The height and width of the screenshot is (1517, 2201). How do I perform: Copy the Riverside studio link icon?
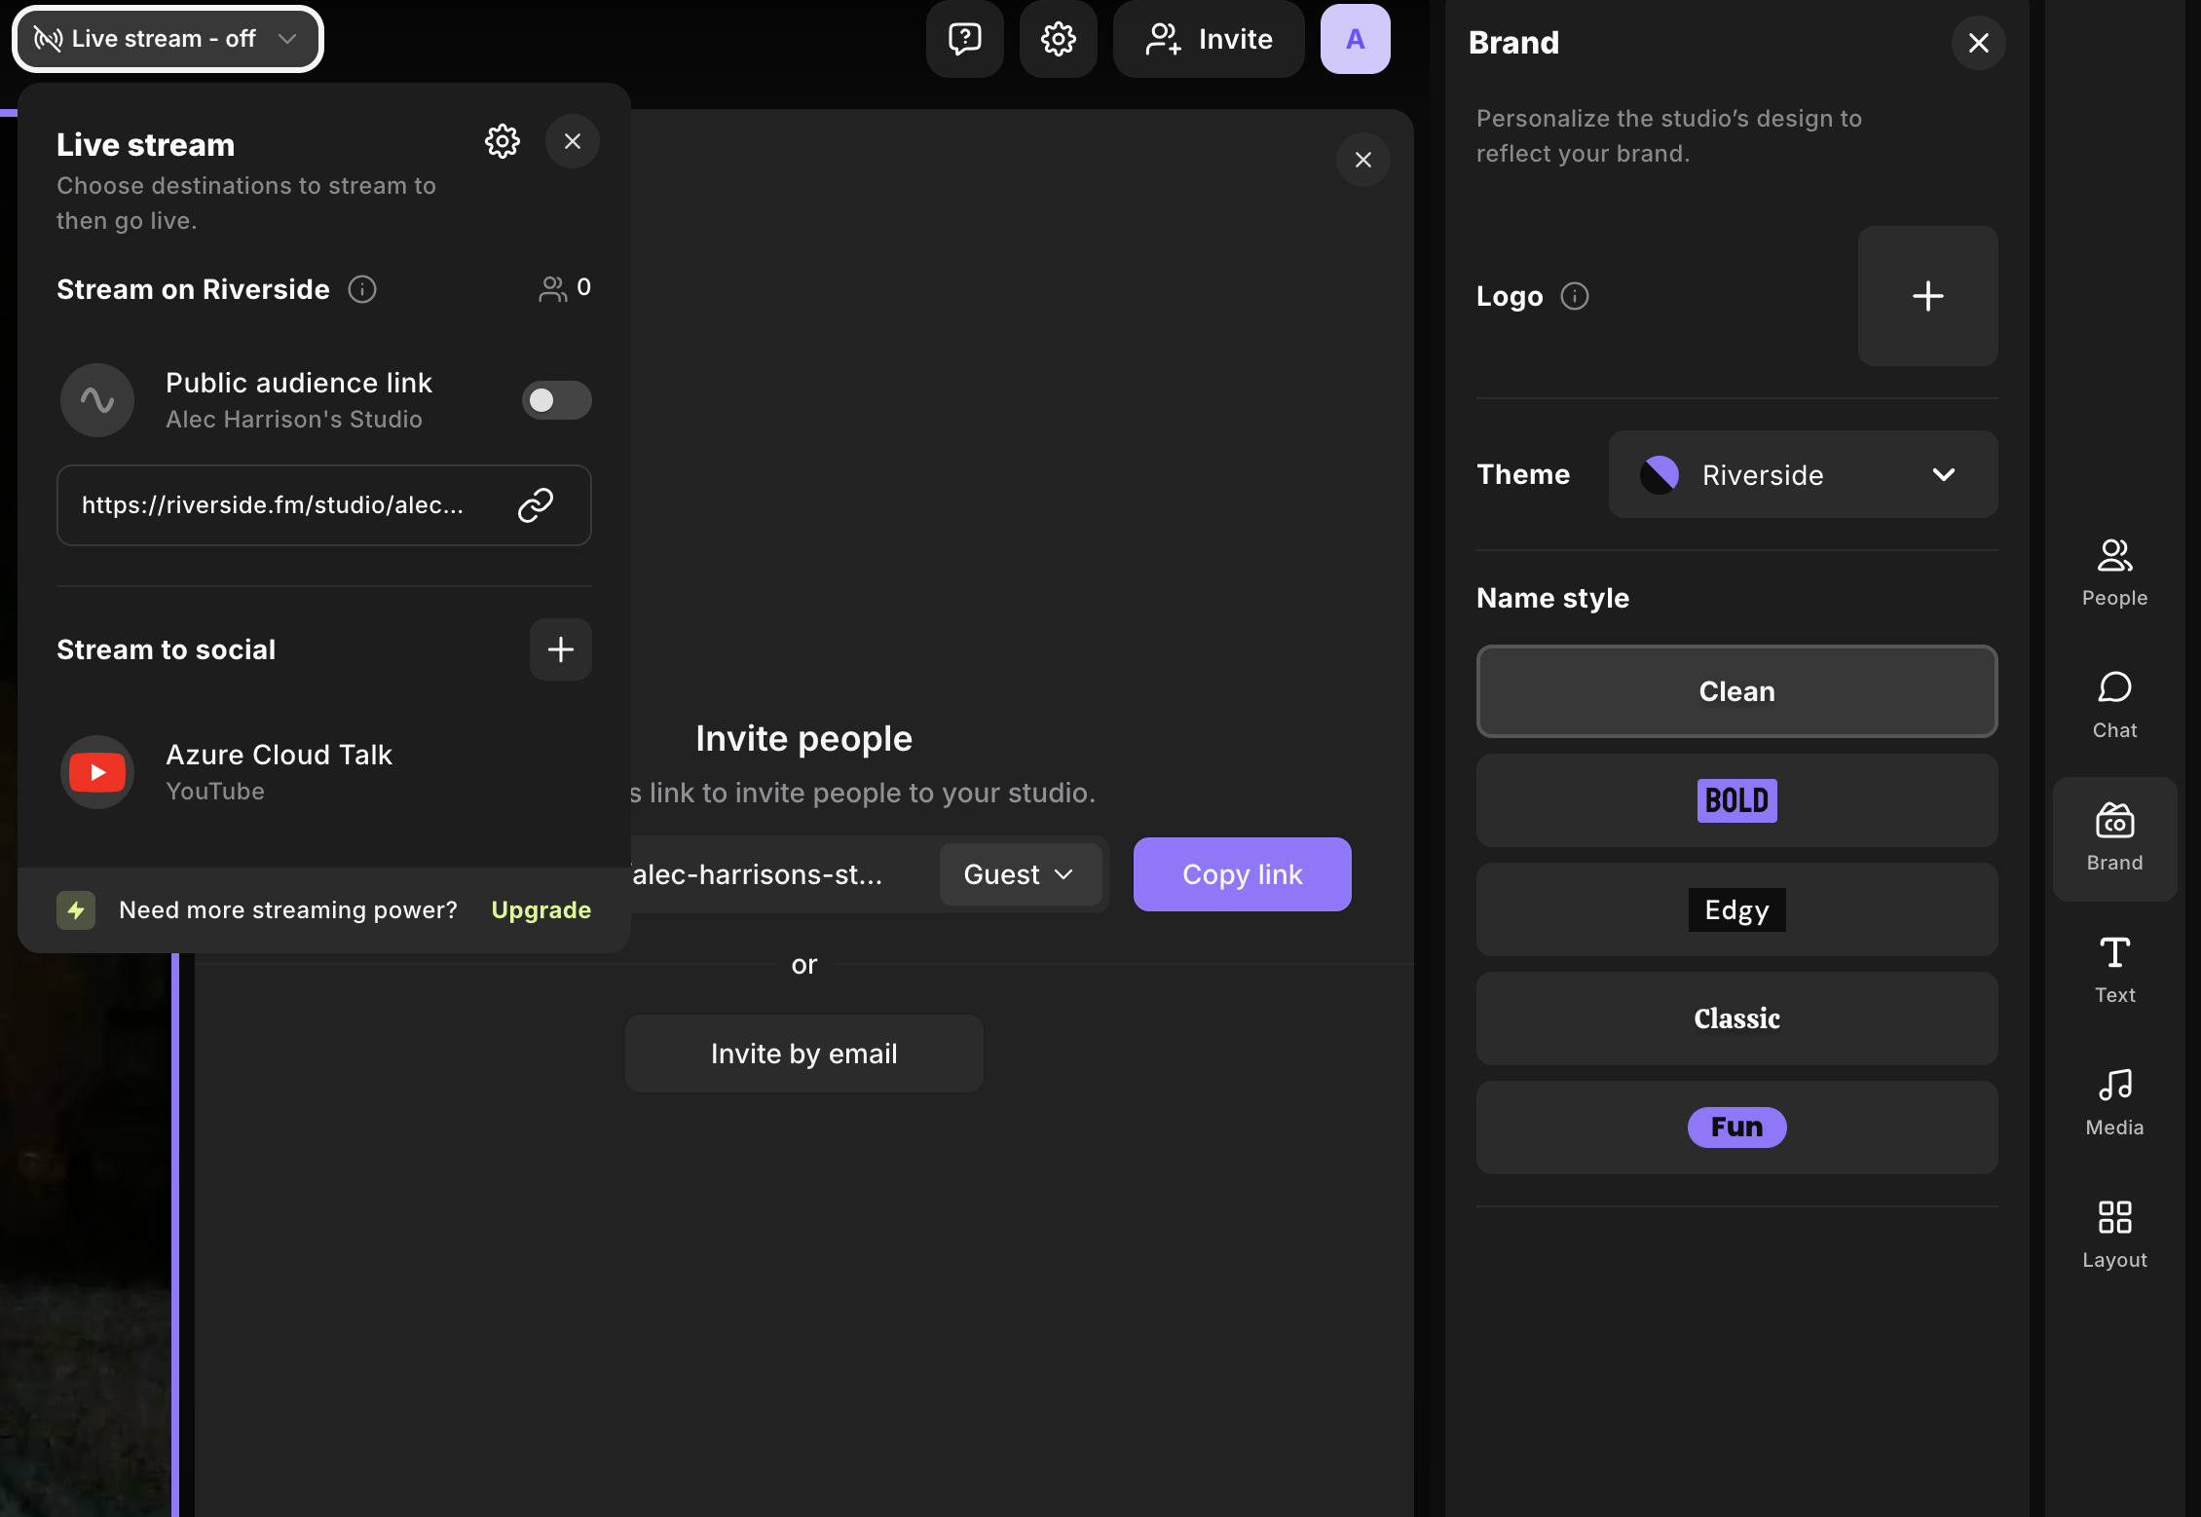pos(535,505)
